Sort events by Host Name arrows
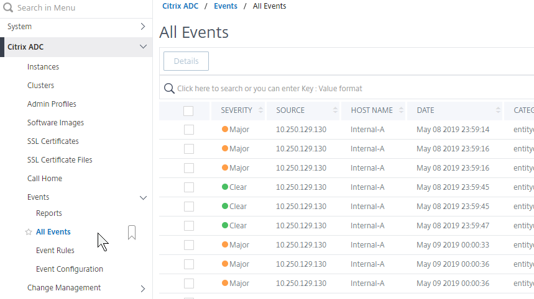Image resolution: width=534 pixels, height=299 pixels. tap(401, 110)
